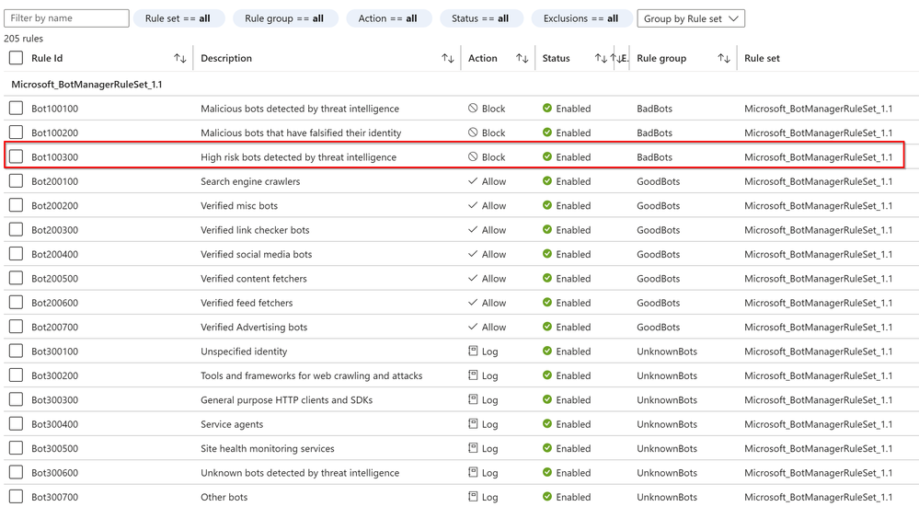The image size is (919, 507).
Task: Check the Bot300100 rule checkbox
Action: (x=17, y=351)
